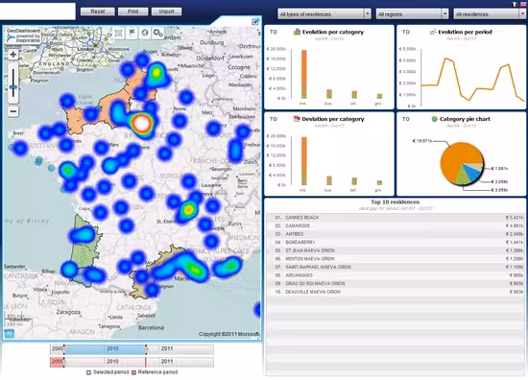This screenshot has width=528, height=380.
Task: Select the ST JEAN MAEVA ORION row
Action: click(x=396, y=250)
